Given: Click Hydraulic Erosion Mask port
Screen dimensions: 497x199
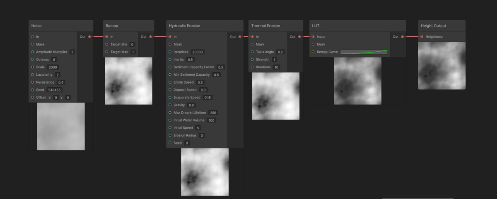Looking at the screenshot, I should [x=170, y=44].
